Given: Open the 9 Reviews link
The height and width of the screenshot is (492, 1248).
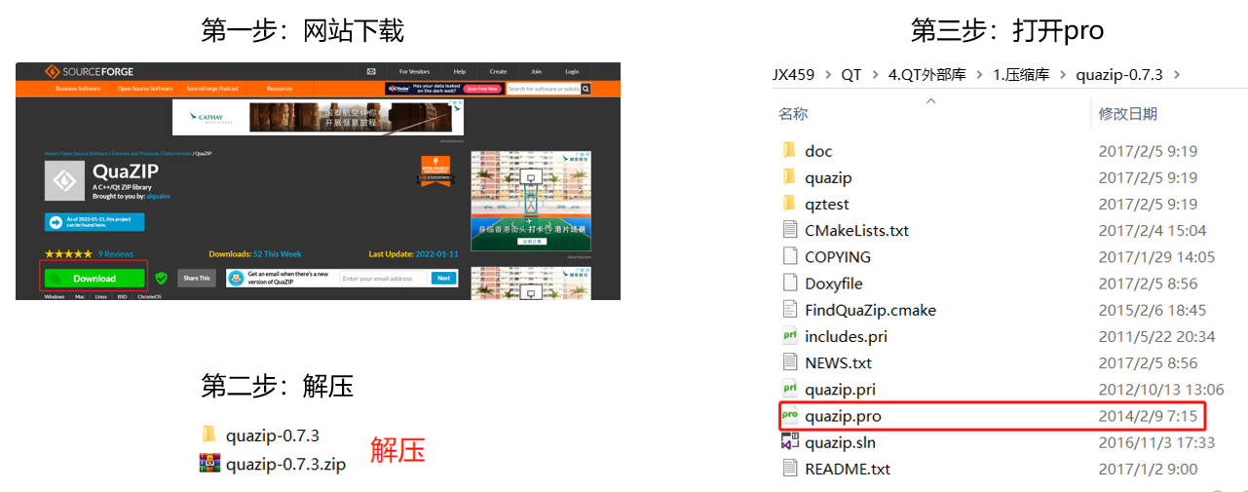Looking at the screenshot, I should [115, 254].
